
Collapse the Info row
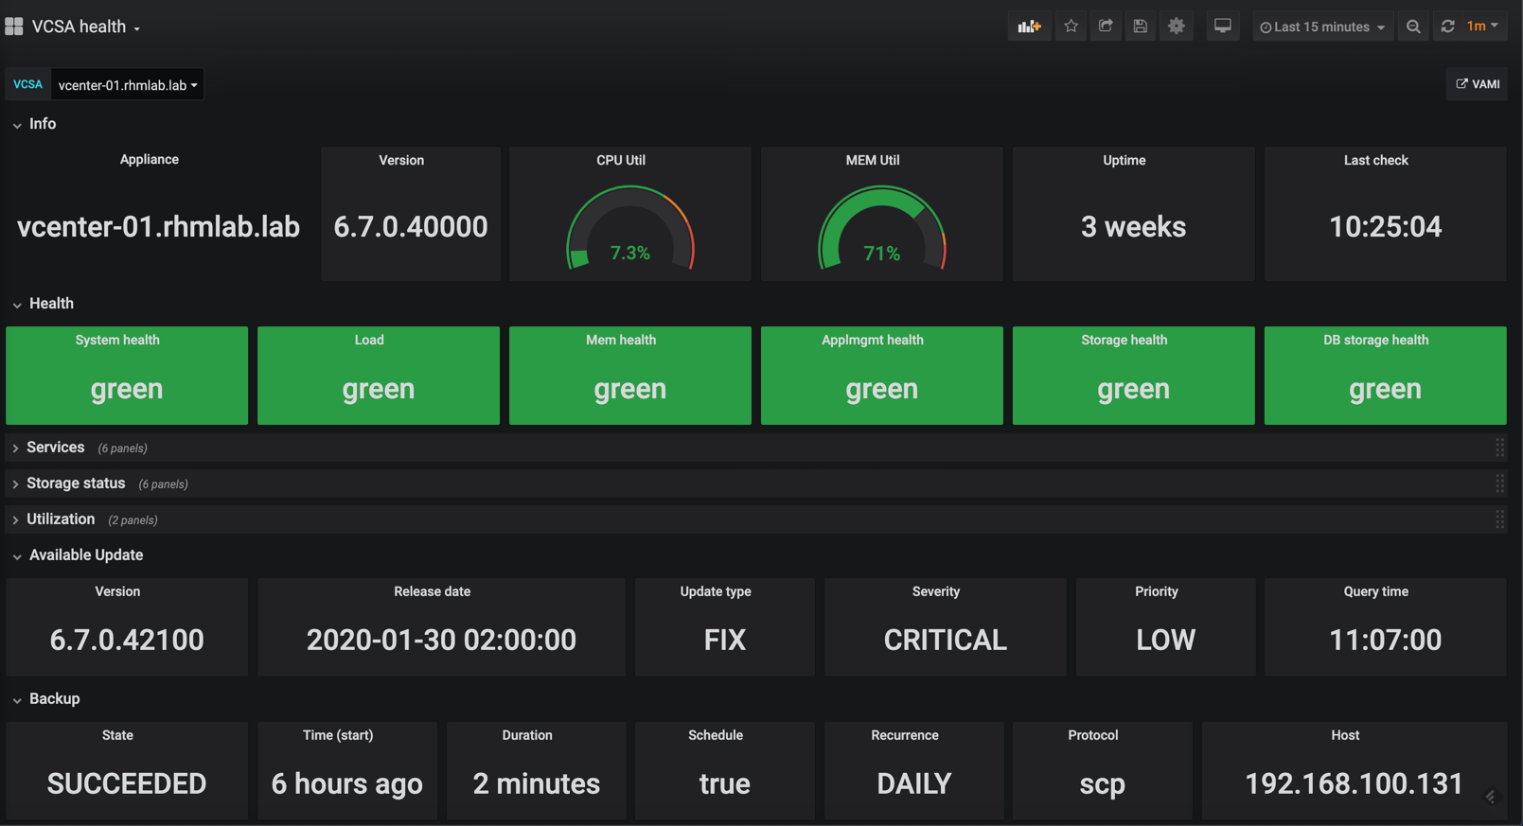click(34, 124)
